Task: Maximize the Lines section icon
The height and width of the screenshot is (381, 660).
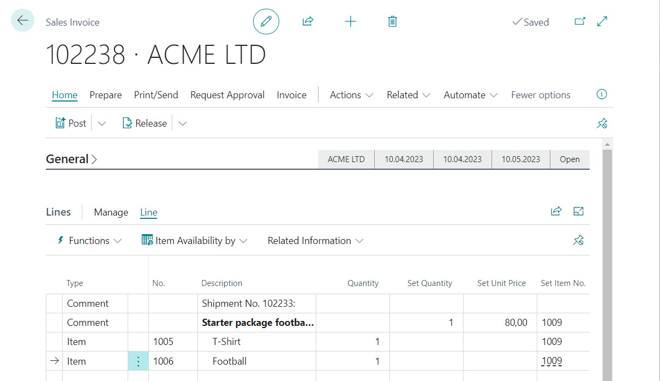Action: click(x=579, y=211)
